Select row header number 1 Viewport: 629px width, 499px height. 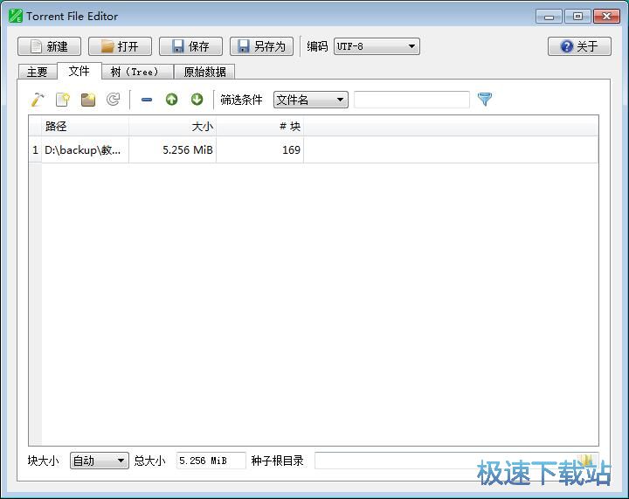point(35,150)
